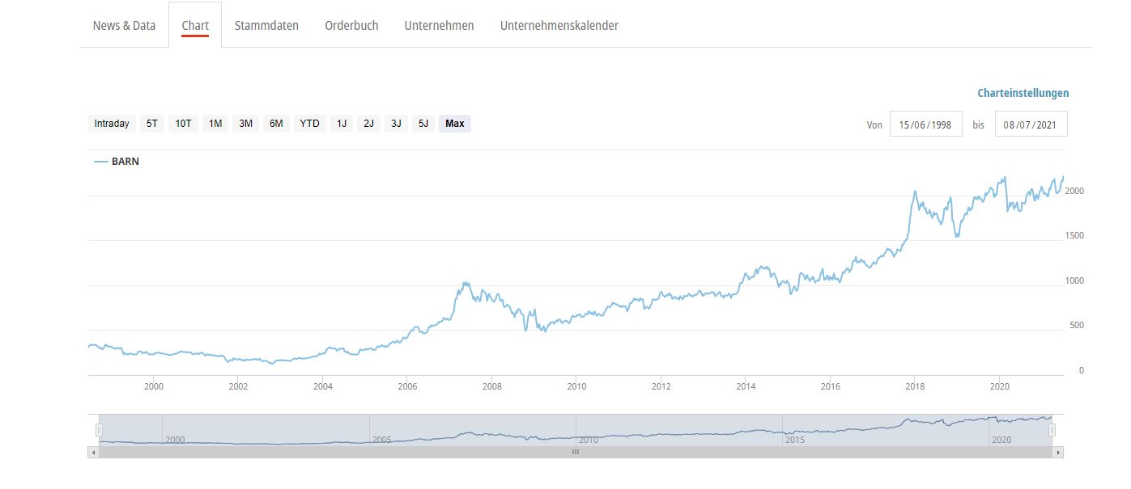Screen dimensions: 1131x489
Task: Select the Intraday time range
Action: click(112, 124)
